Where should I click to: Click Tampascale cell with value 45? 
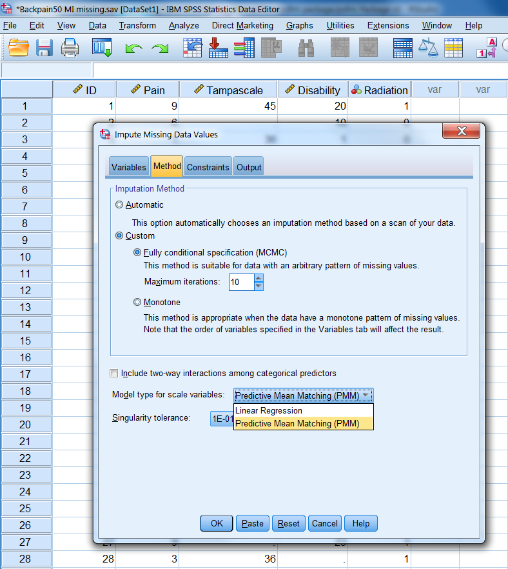pos(228,106)
